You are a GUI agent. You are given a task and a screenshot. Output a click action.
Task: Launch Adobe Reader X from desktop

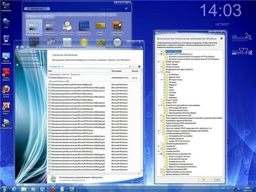click(x=6, y=75)
